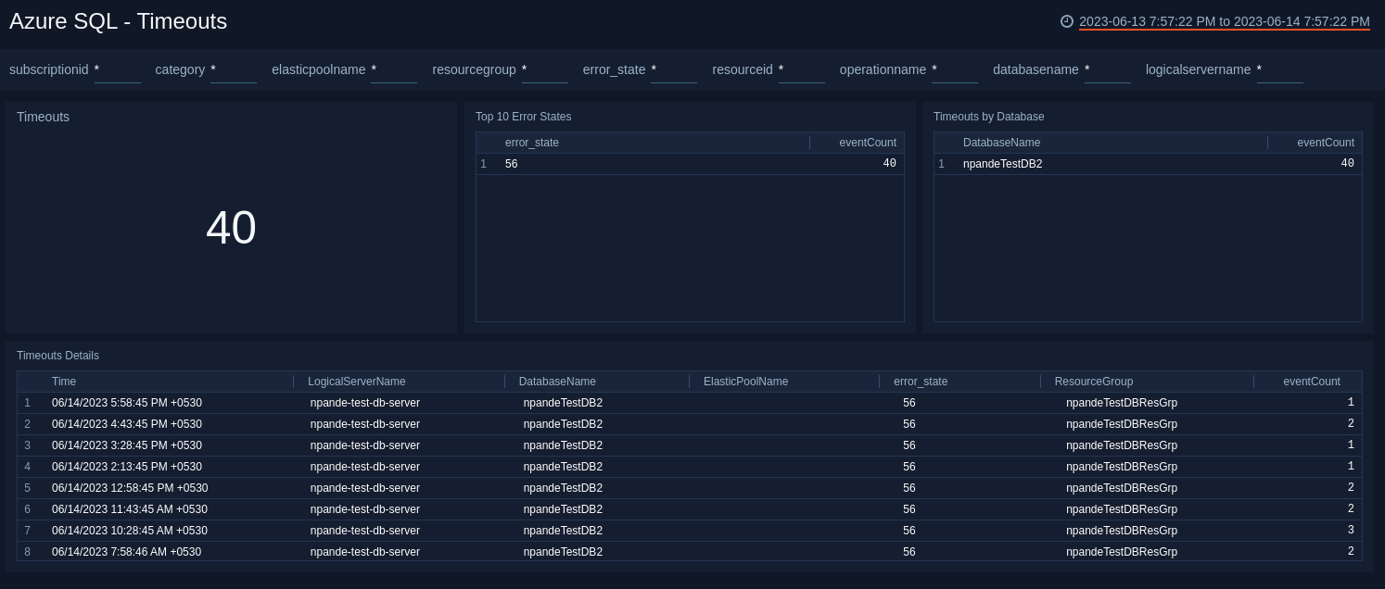Select the 06/14/2023 3:28:45 PM time cell
1385x589 pixels.
pyautogui.click(x=127, y=445)
